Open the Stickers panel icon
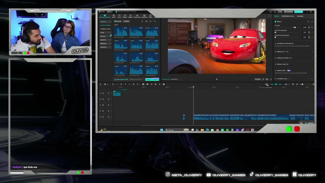 click(125, 16)
